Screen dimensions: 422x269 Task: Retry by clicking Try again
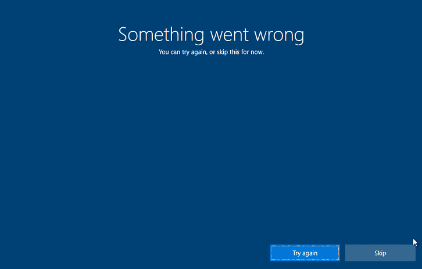[305, 253]
